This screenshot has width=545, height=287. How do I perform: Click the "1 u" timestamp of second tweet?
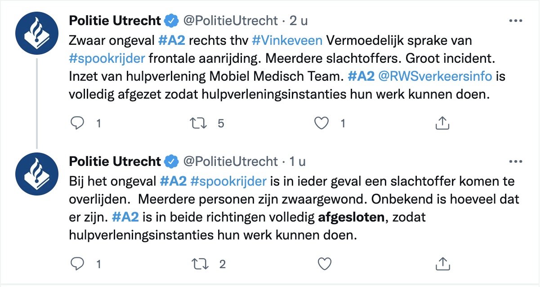[x=297, y=161]
